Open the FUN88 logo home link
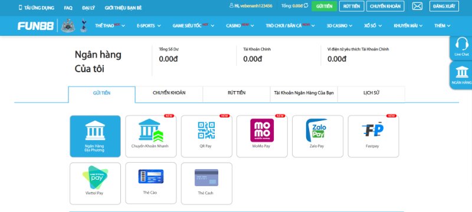472x212 pixels. click(35, 26)
